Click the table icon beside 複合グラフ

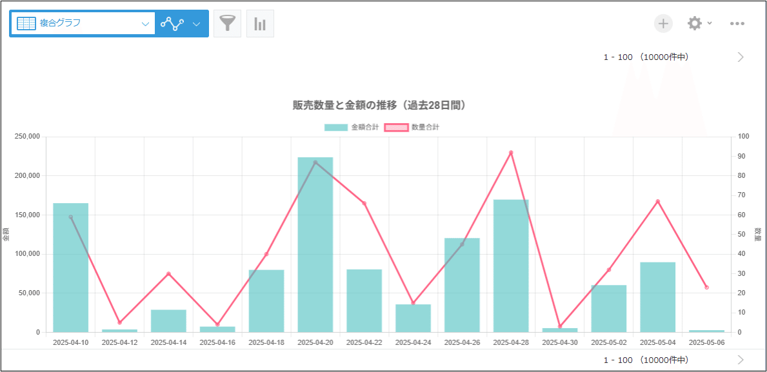pos(26,24)
